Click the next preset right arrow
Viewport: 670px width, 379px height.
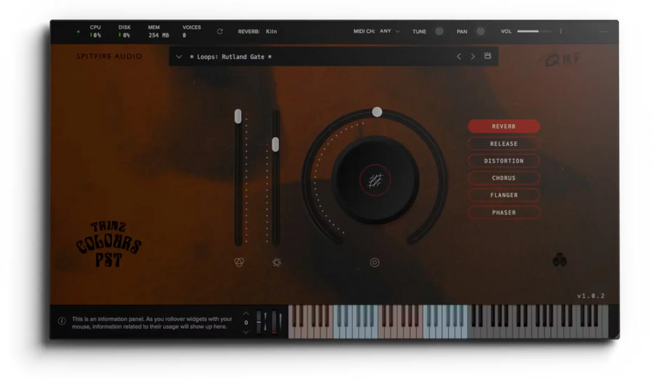472,56
